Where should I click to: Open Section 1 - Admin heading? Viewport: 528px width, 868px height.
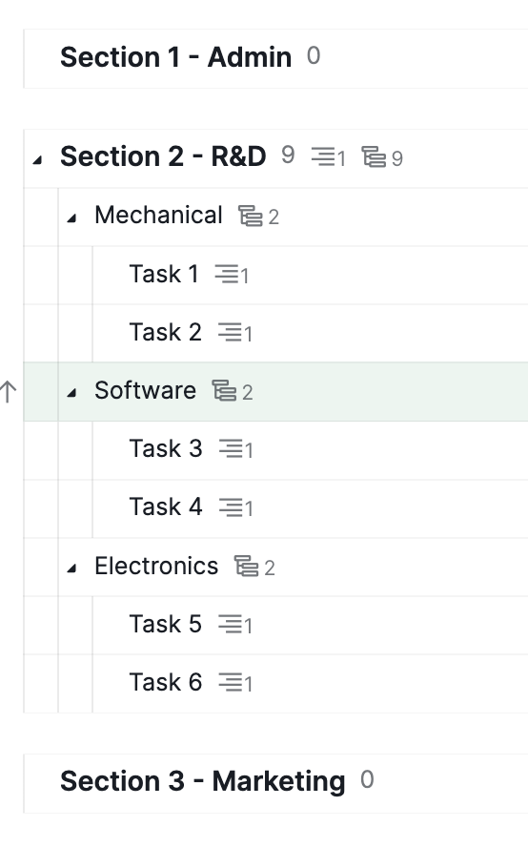(175, 57)
